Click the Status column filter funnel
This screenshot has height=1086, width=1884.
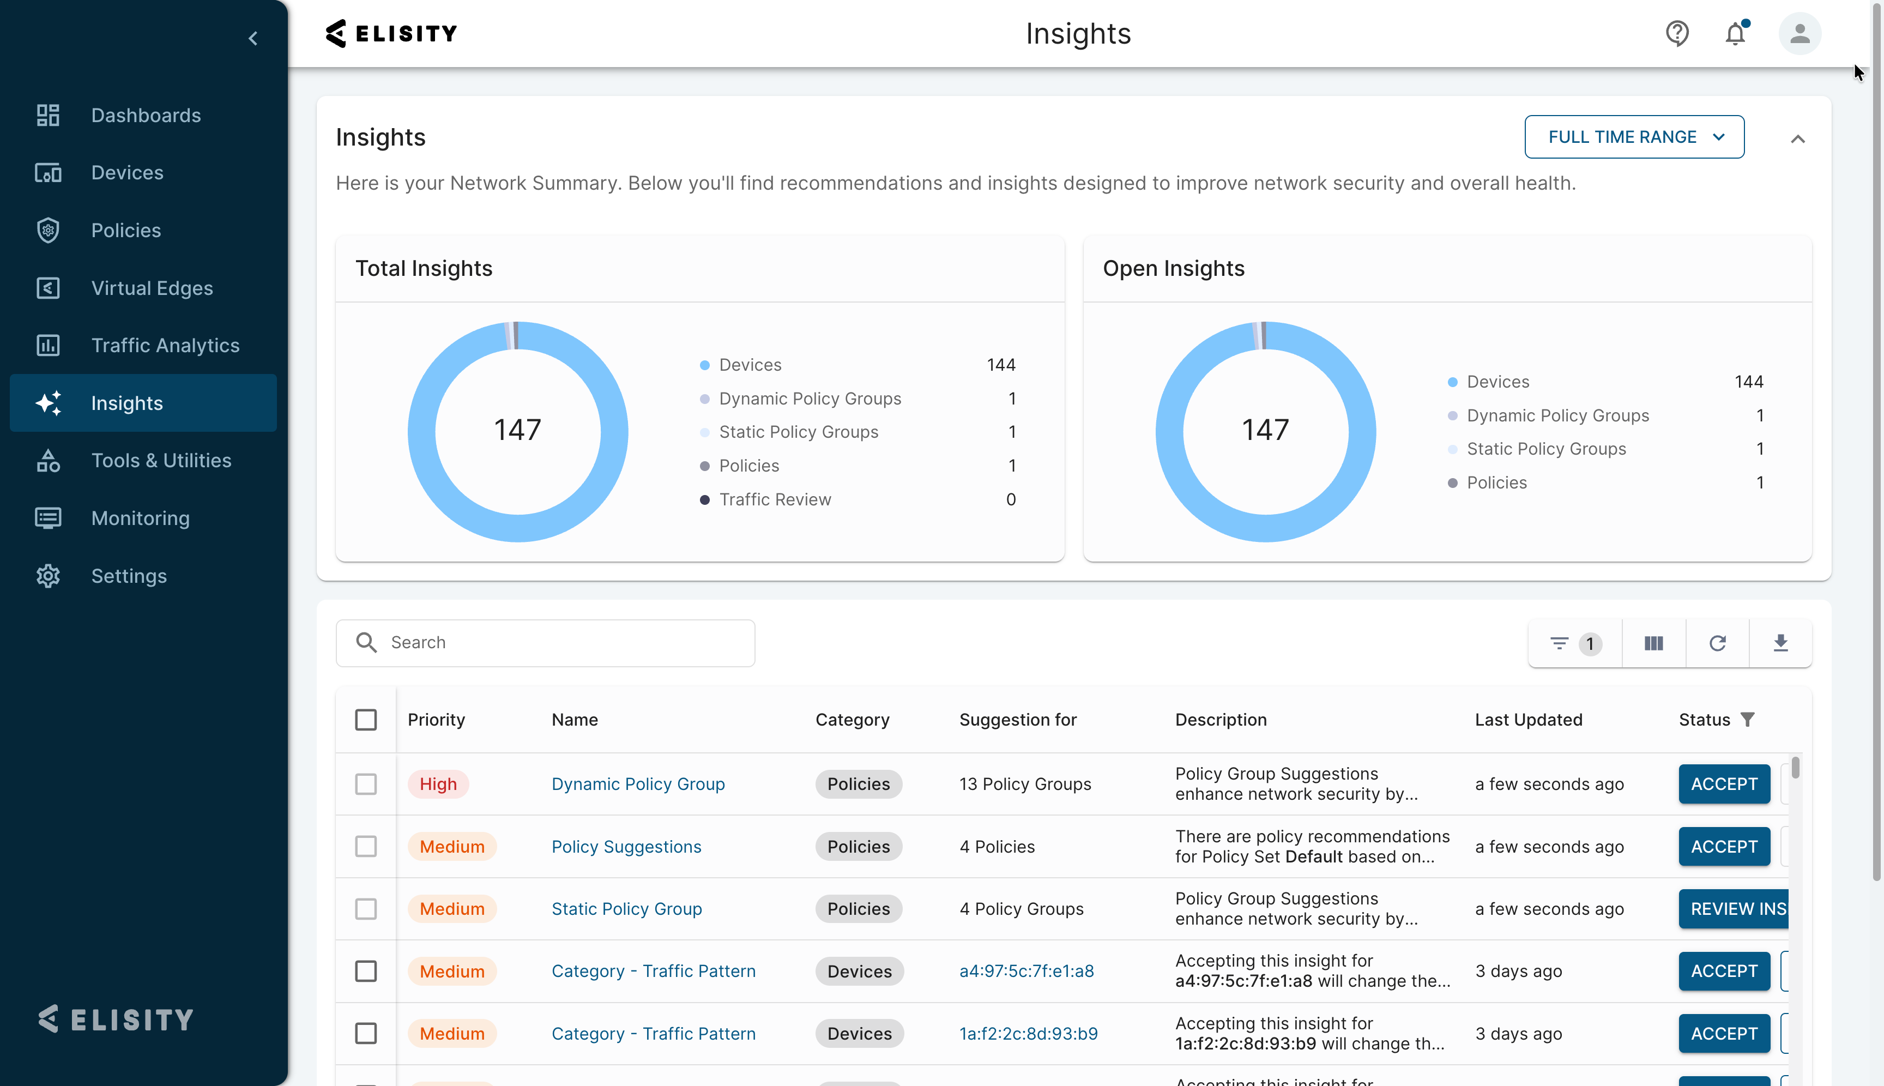[x=1748, y=719]
